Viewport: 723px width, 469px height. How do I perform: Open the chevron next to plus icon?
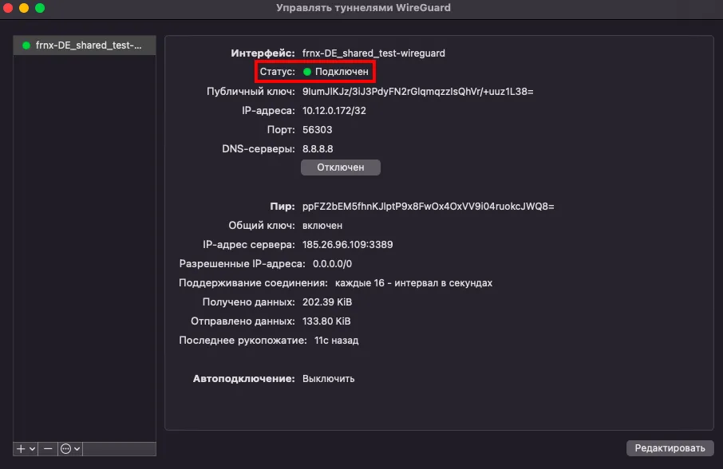tap(32, 449)
